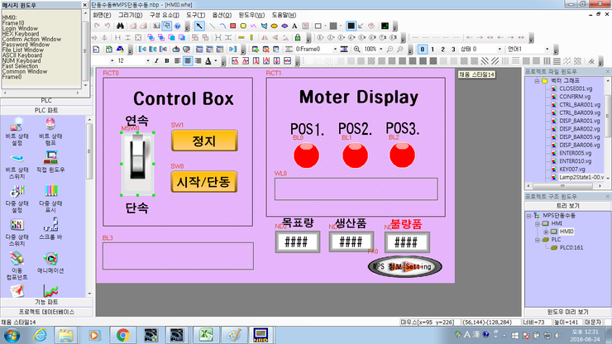Open the 기능 파트 panel section
Screen dimensions: 612x344
tap(46, 302)
